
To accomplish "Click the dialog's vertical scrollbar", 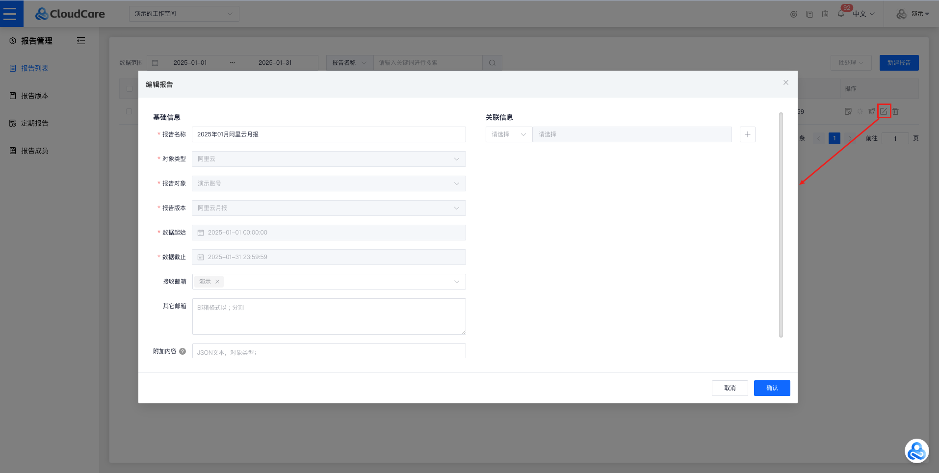I will (x=781, y=225).
